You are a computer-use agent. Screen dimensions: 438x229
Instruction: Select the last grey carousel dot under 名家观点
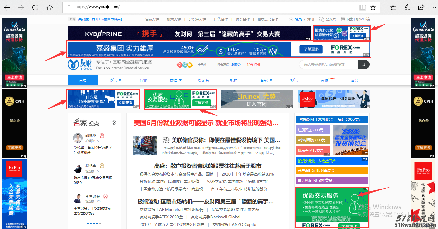point(100,223)
